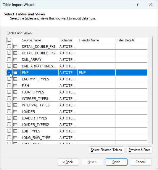Check the INTEGER_TYPES table checkbox
This screenshot has width=158, height=170.
pyautogui.click(x=9, y=98)
